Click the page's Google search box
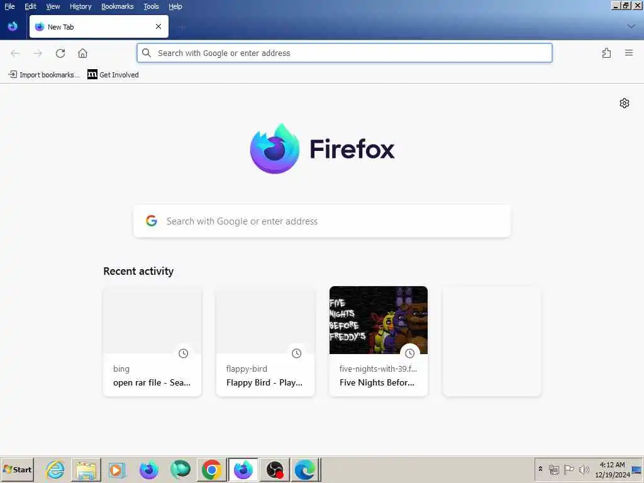 (x=322, y=221)
